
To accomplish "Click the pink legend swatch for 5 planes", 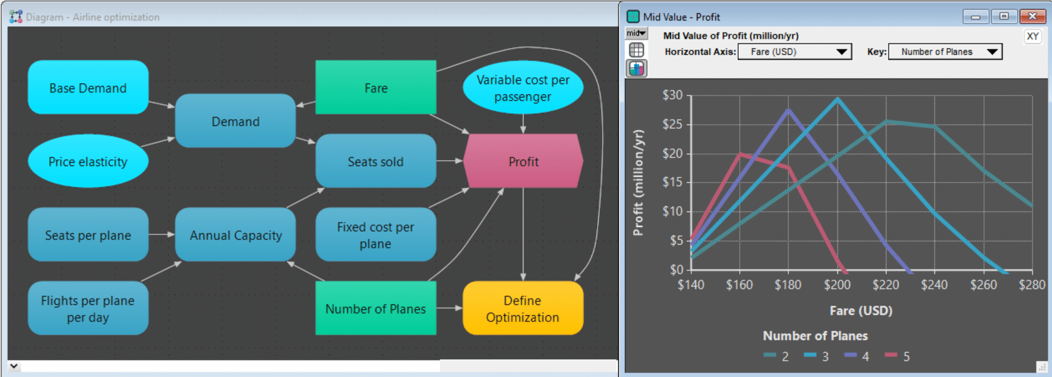I will pos(891,355).
